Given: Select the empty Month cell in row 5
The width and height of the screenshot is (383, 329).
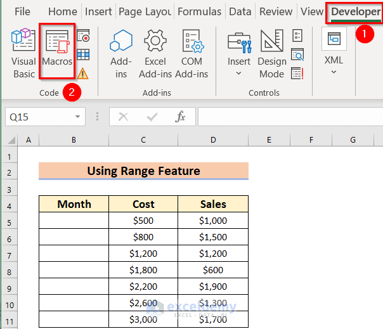Looking at the screenshot, I should point(74,221).
